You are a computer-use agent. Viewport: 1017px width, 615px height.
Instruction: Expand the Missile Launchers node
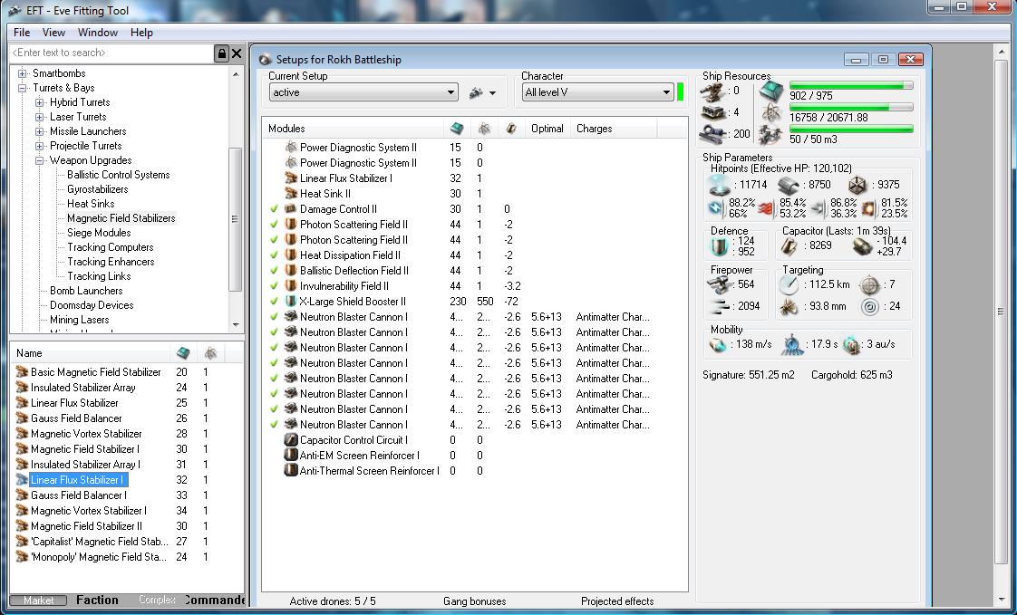(40, 131)
